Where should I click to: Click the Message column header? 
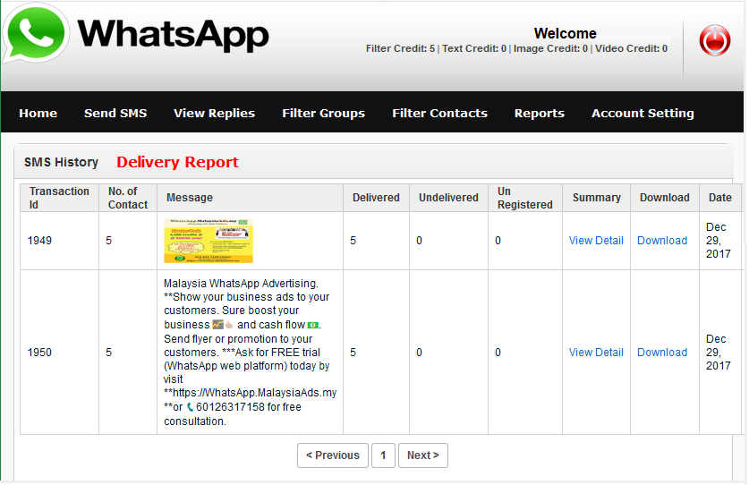pyautogui.click(x=250, y=198)
